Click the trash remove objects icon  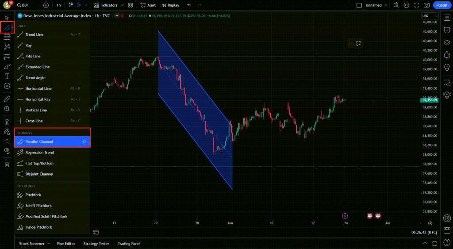(x=7, y=165)
